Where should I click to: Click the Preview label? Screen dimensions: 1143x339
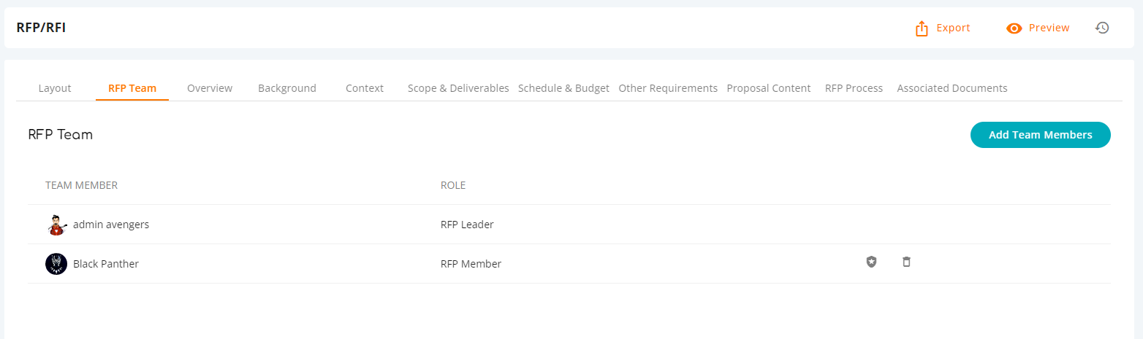[1049, 28]
